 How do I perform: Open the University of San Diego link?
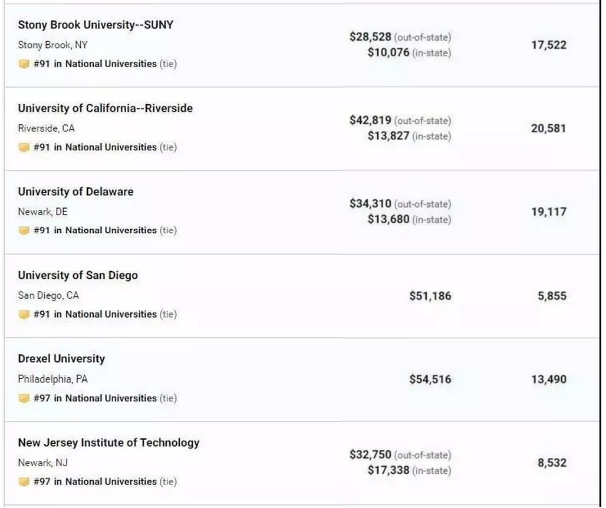(78, 276)
